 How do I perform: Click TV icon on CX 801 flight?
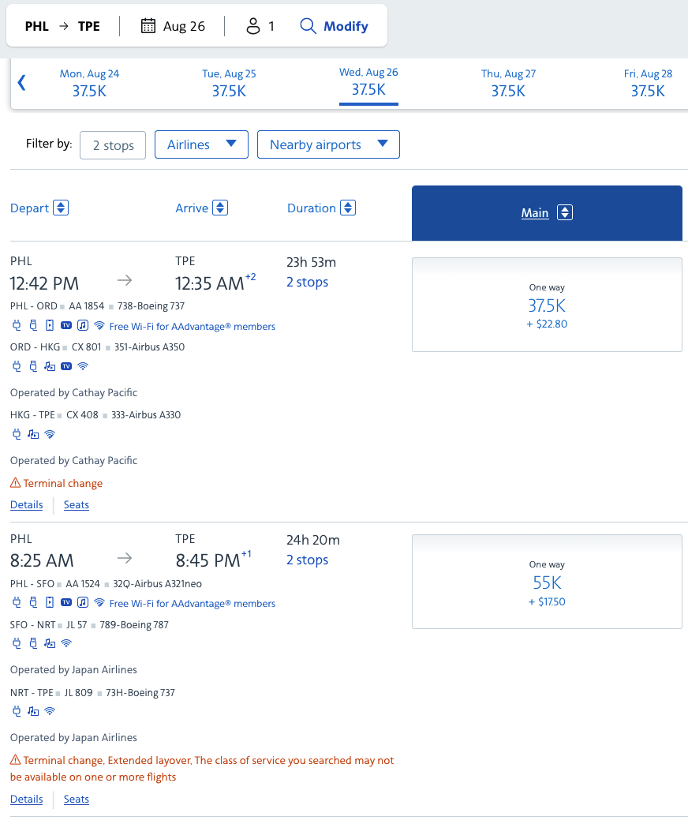click(66, 366)
